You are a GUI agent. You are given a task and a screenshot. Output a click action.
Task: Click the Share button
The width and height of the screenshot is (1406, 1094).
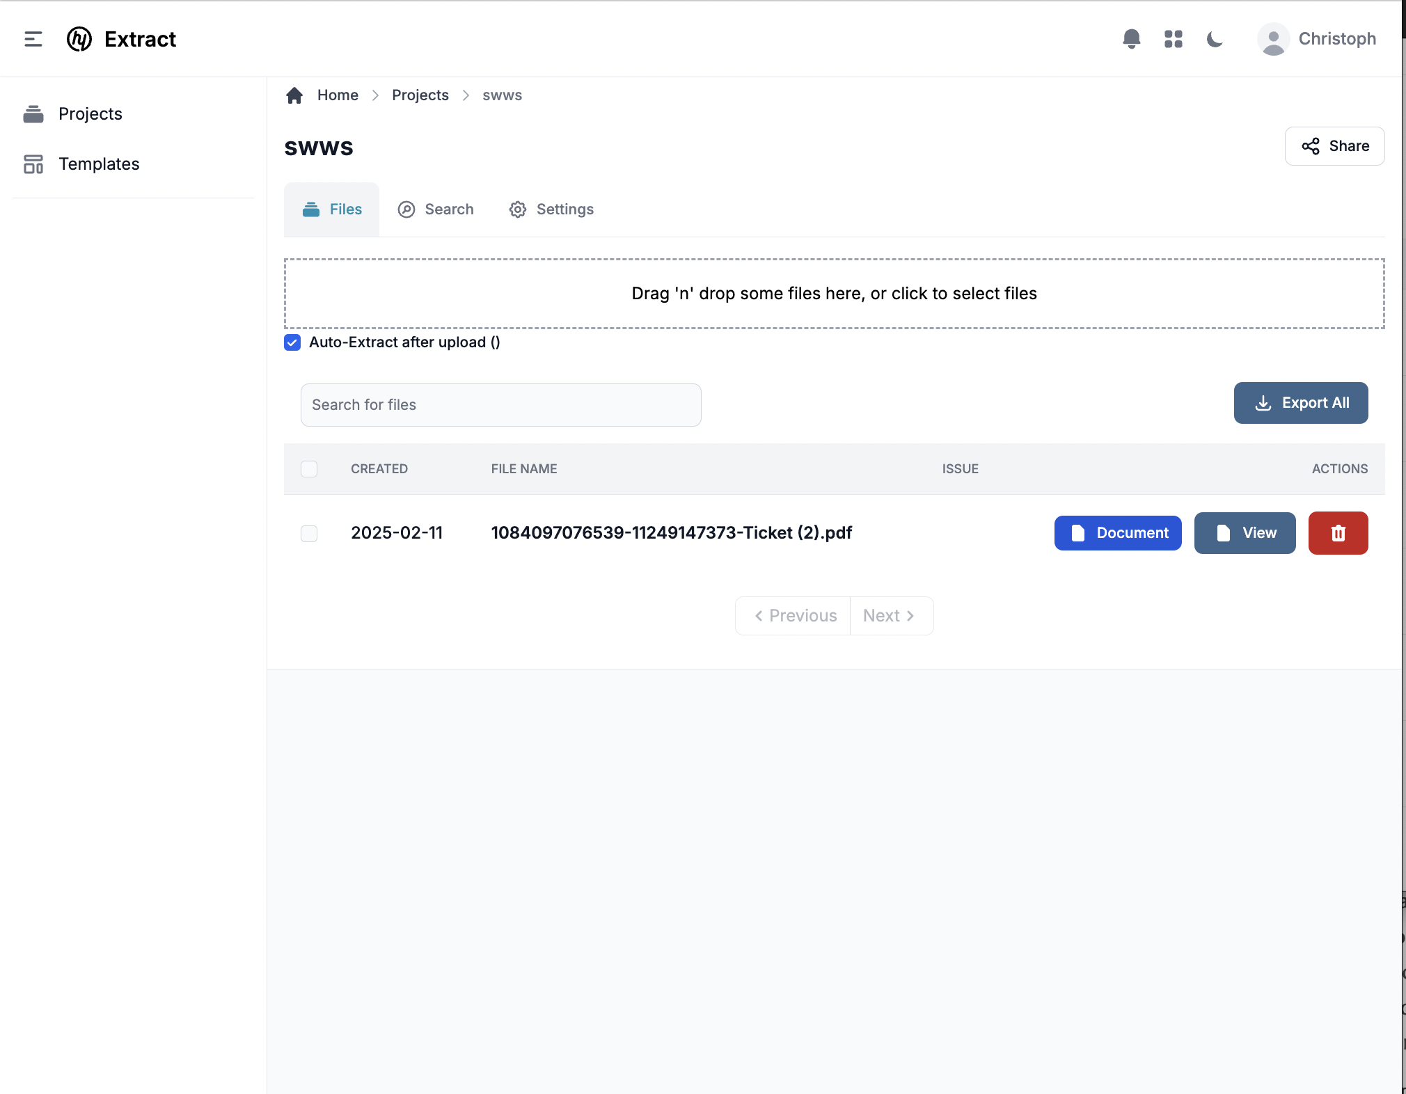coord(1334,146)
